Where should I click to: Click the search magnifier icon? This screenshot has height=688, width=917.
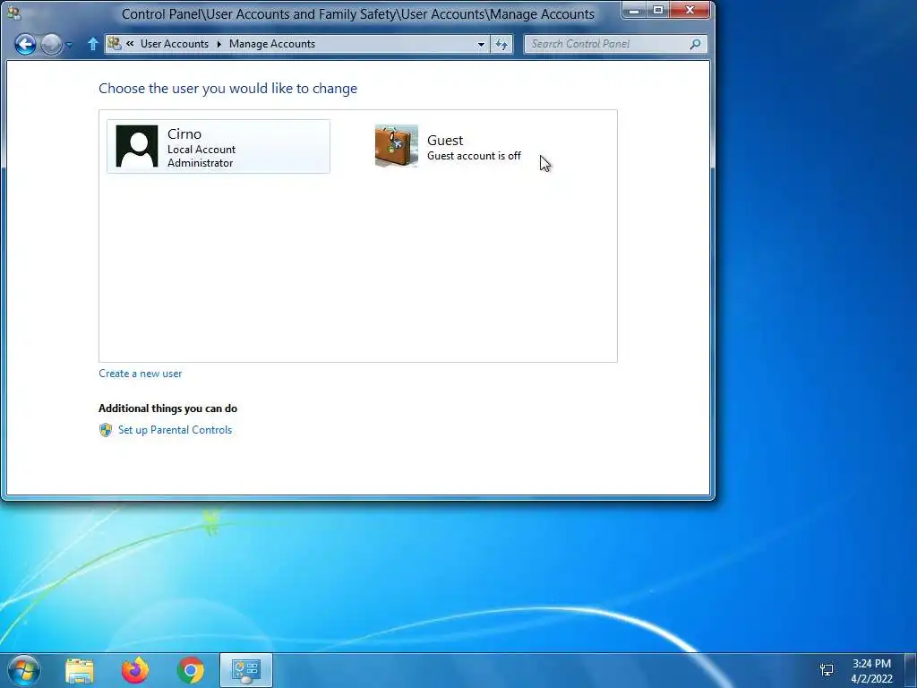pyautogui.click(x=695, y=44)
